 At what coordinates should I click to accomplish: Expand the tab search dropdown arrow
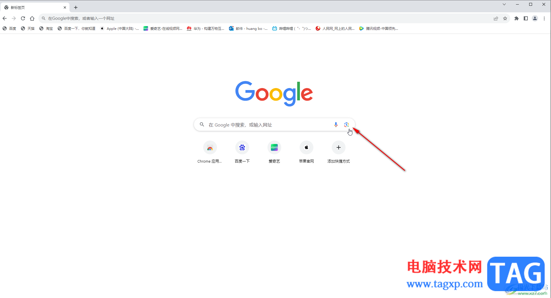504,4
